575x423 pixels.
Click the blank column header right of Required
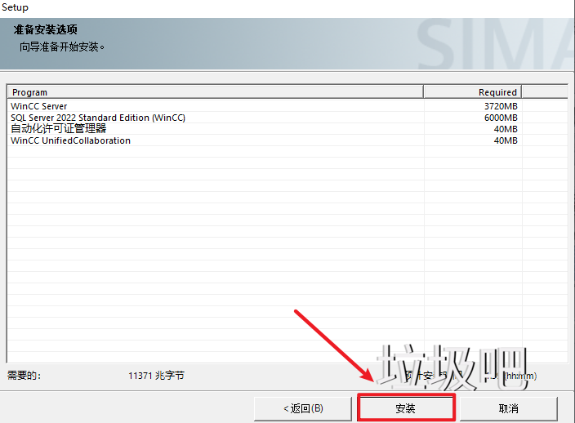543,92
